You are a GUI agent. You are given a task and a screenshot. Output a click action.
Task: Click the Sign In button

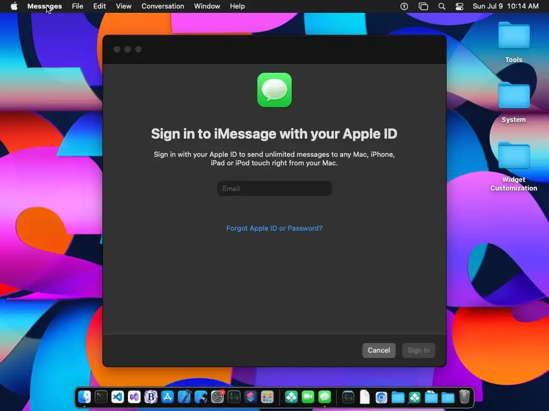point(418,350)
